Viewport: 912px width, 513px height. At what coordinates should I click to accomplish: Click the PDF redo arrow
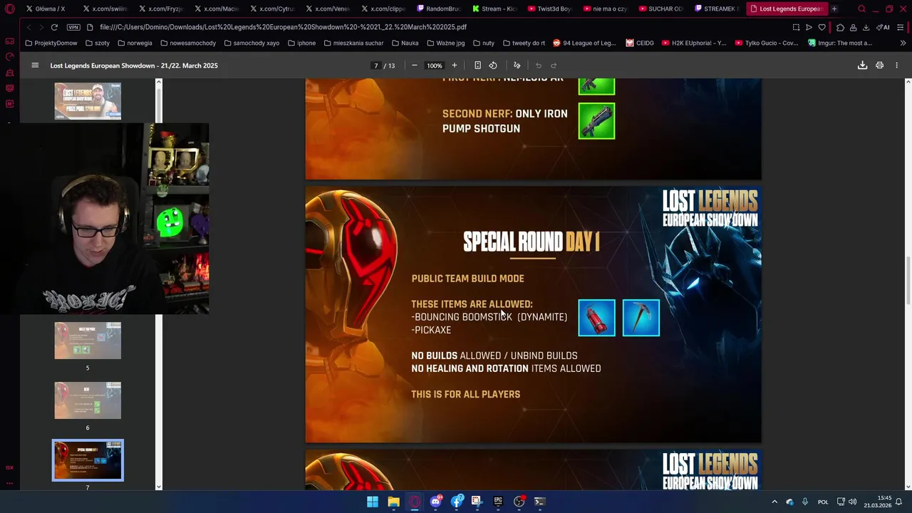[554, 66]
